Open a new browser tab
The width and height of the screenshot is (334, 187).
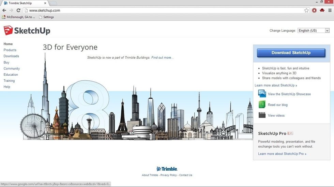coord(53,3)
